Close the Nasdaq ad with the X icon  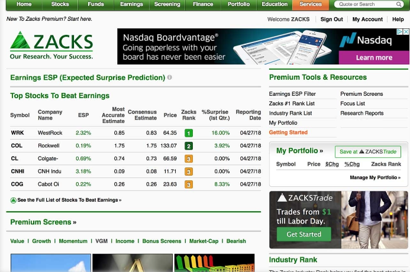406,31
